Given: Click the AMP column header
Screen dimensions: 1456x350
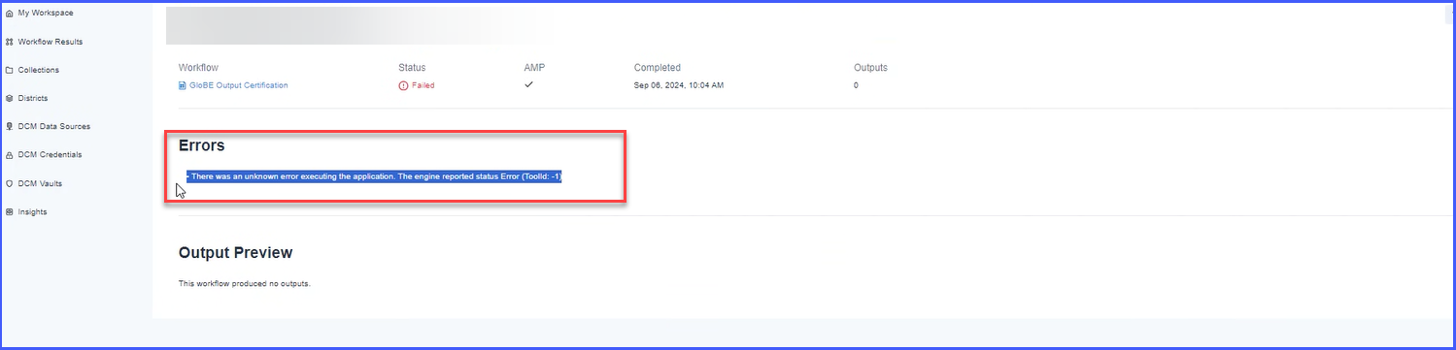Looking at the screenshot, I should pyautogui.click(x=533, y=68).
